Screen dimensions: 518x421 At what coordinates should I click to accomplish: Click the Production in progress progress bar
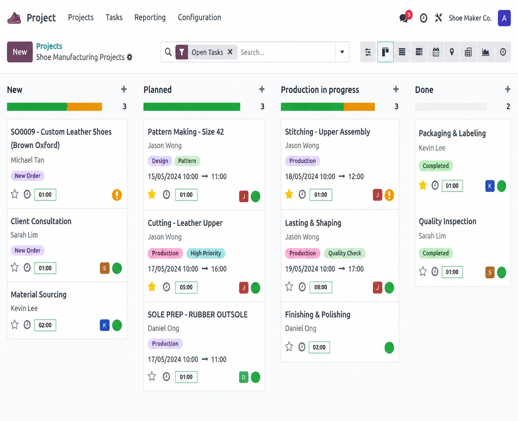click(327, 107)
